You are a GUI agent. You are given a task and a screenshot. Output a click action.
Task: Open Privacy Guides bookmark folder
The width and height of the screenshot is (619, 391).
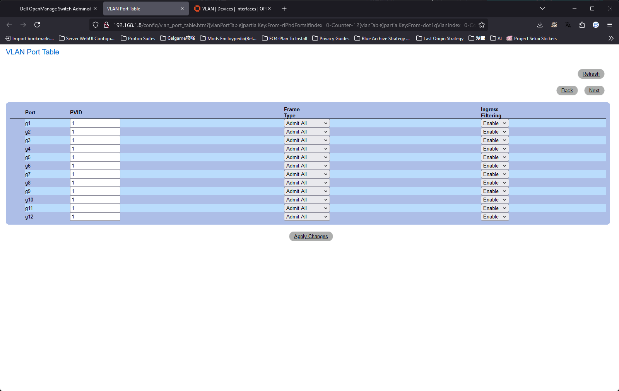point(331,38)
